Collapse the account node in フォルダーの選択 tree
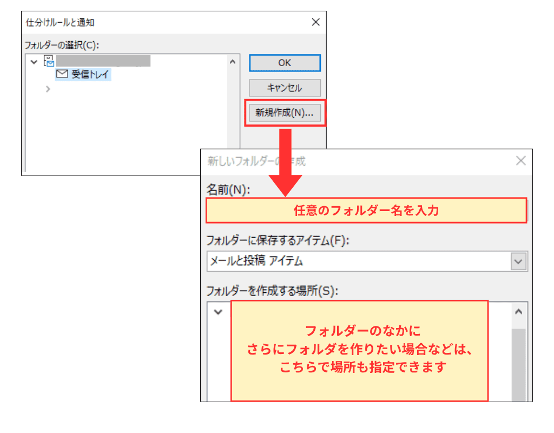 pyautogui.click(x=34, y=61)
